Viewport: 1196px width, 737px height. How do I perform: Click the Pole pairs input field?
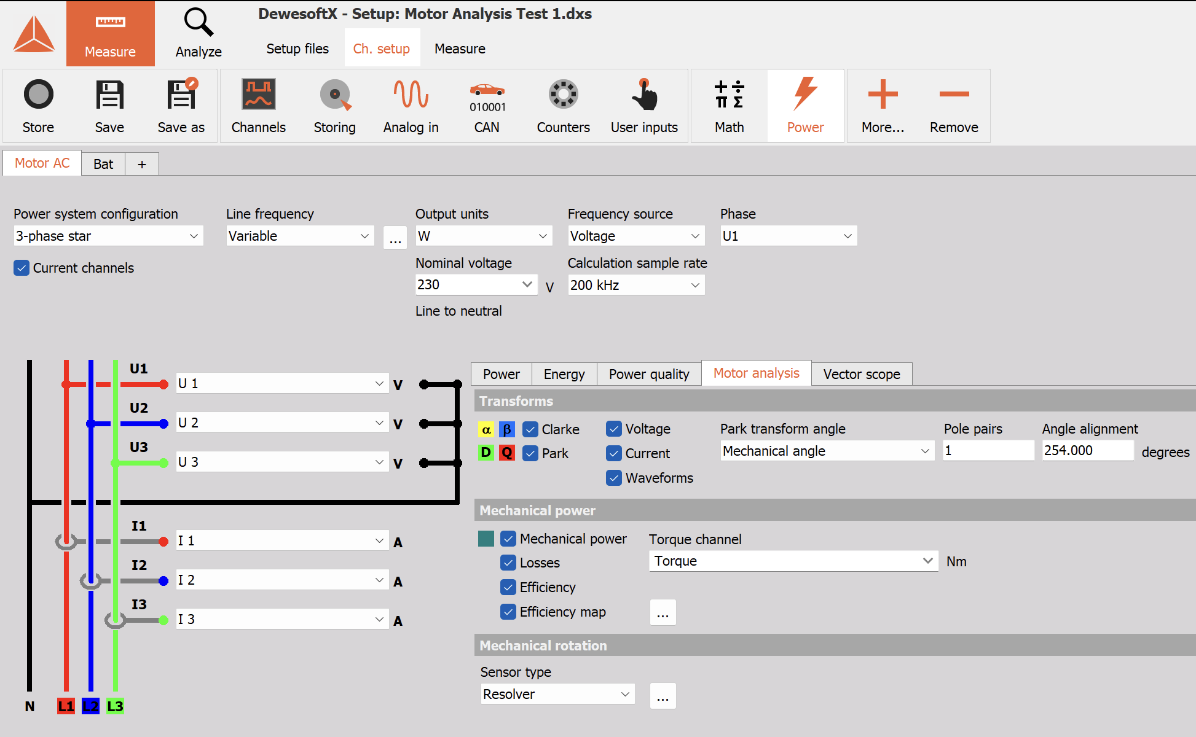pyautogui.click(x=989, y=450)
